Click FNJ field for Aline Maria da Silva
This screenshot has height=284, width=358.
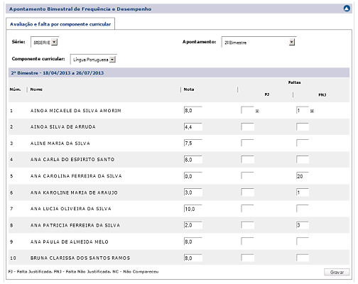[x=303, y=143]
